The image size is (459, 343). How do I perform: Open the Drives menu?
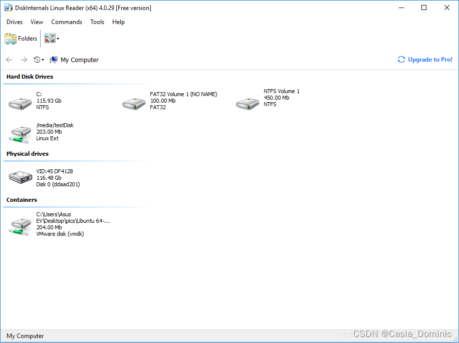tap(15, 22)
